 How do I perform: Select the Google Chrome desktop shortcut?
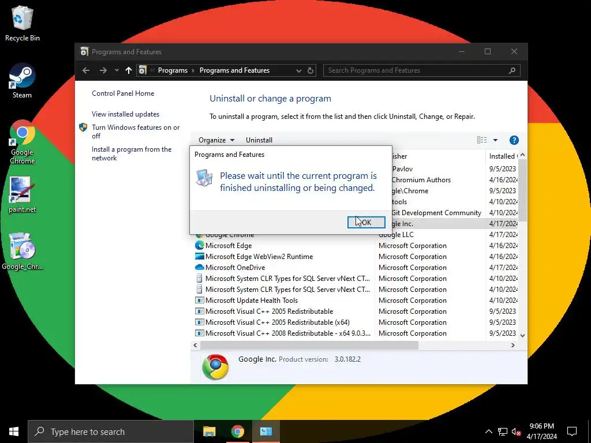click(23, 142)
